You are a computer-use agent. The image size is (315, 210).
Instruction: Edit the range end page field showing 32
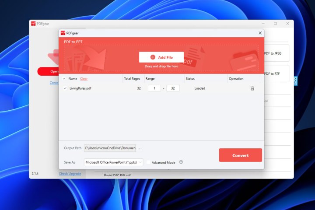[173, 88]
